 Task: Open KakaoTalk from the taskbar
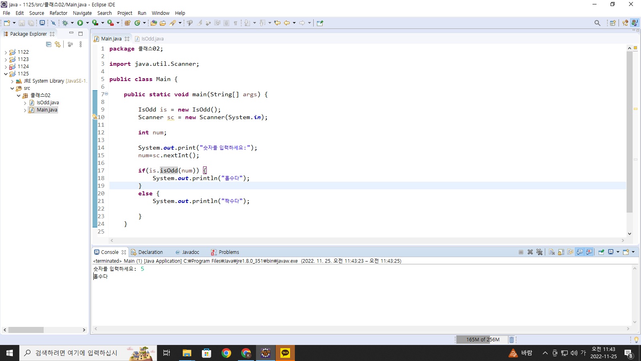(285, 353)
